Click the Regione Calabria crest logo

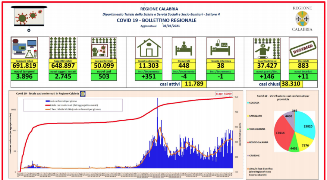click(x=302, y=18)
